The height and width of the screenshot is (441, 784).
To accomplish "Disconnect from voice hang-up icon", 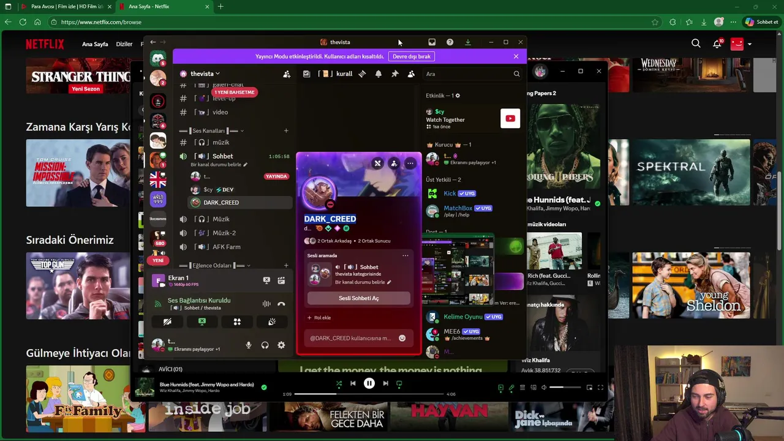I will tap(281, 304).
